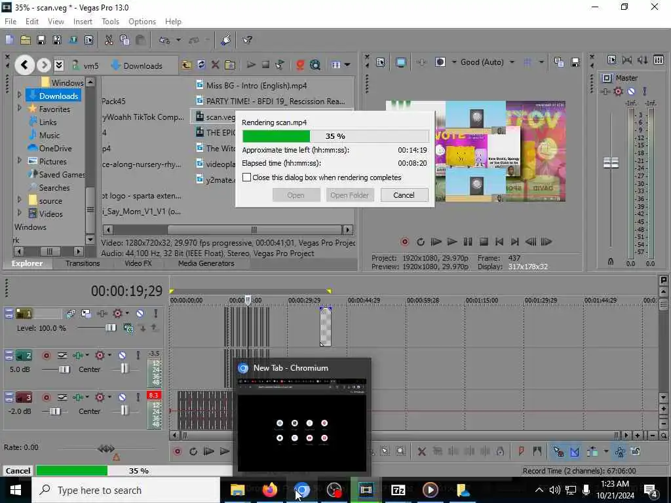Arm audio track 3 for record

[47, 398]
